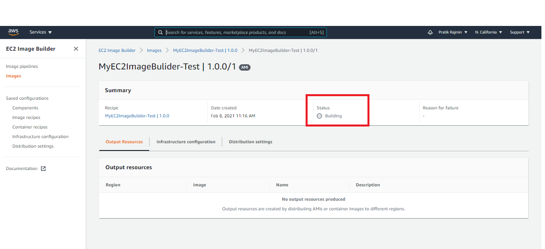Open the recipe link in Summary
Viewport: 545px width, 249px height.
point(137,116)
